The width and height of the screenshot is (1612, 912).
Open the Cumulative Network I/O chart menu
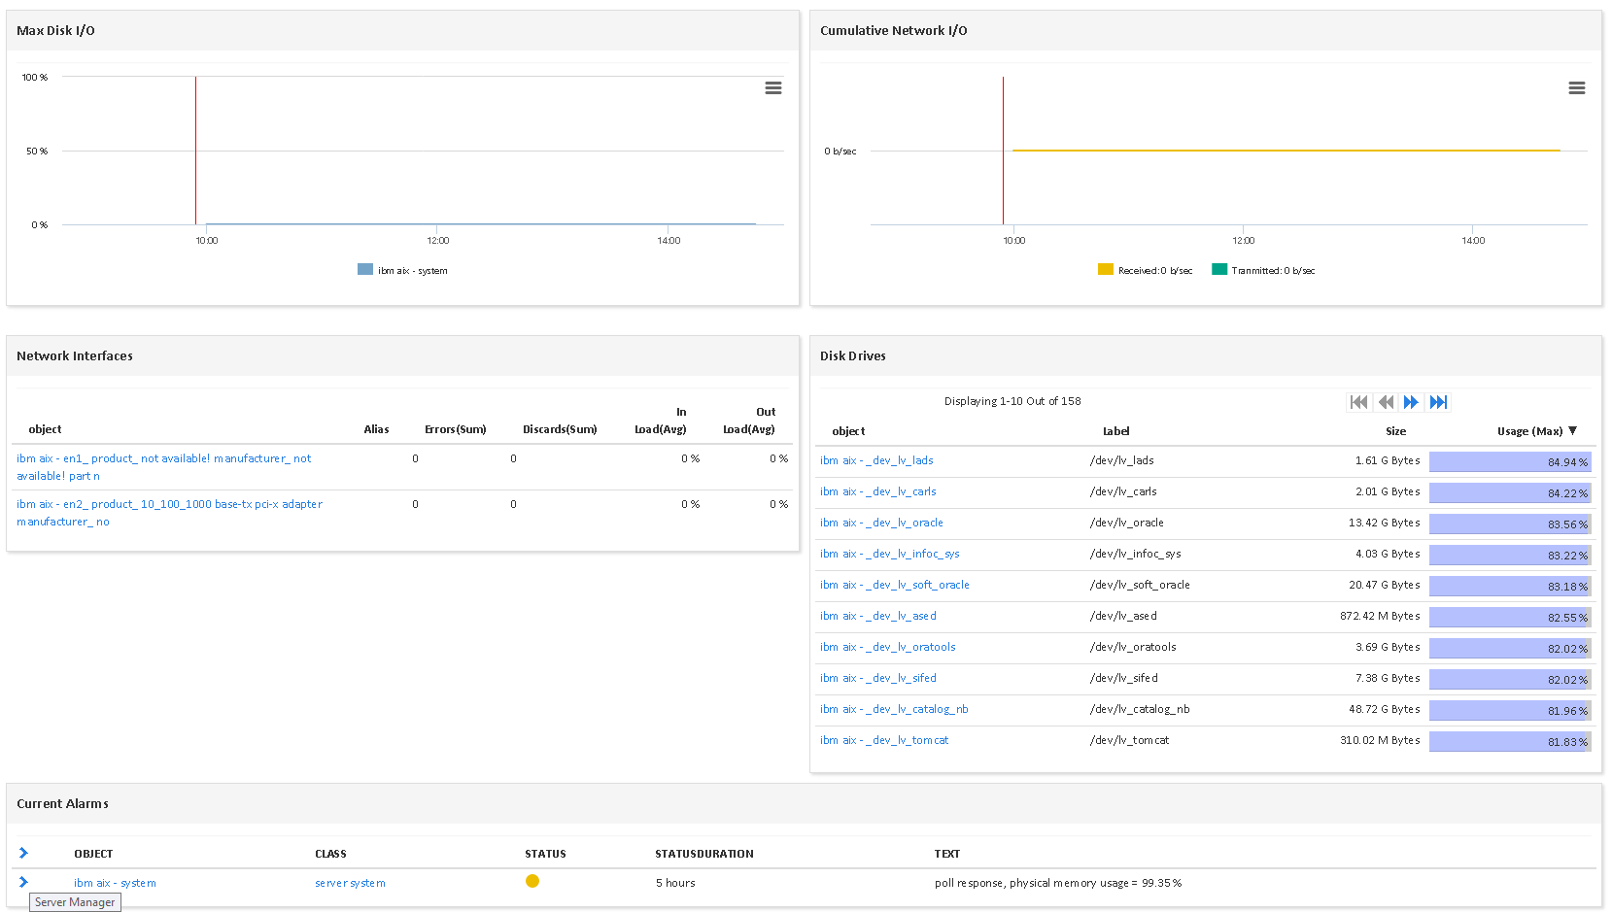point(1577,87)
